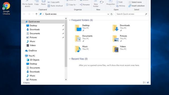Image resolution: width=169 pixels, height=95 pixels.
Task: Select Documents folder in Frequent folders
Action: pyautogui.click(x=84, y=39)
